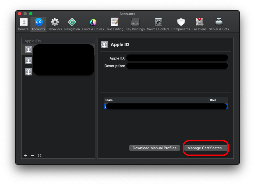
Task: Open the General preferences pane
Action: coord(23,24)
